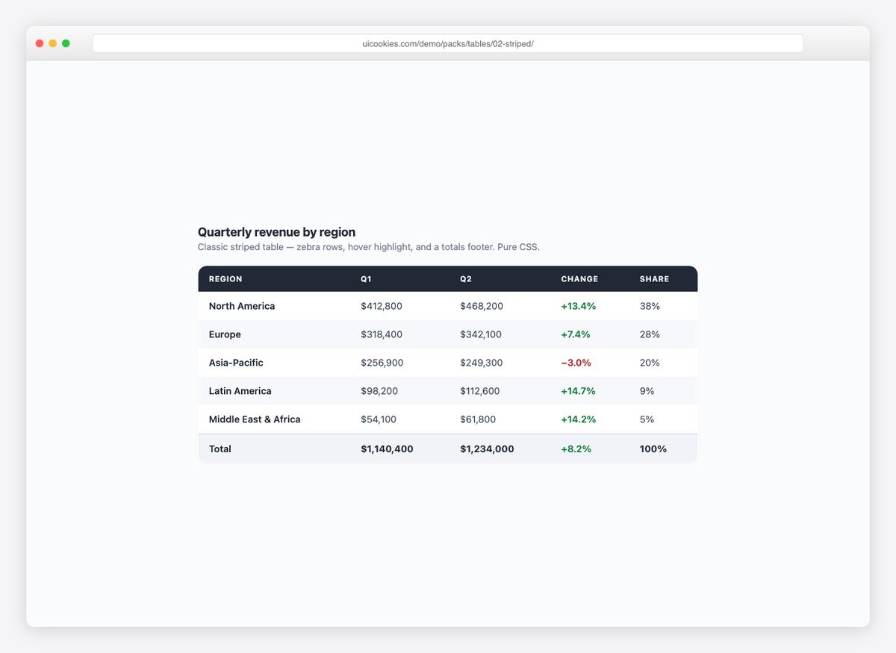
Task: Click the +14.2% change value
Action: coord(578,419)
